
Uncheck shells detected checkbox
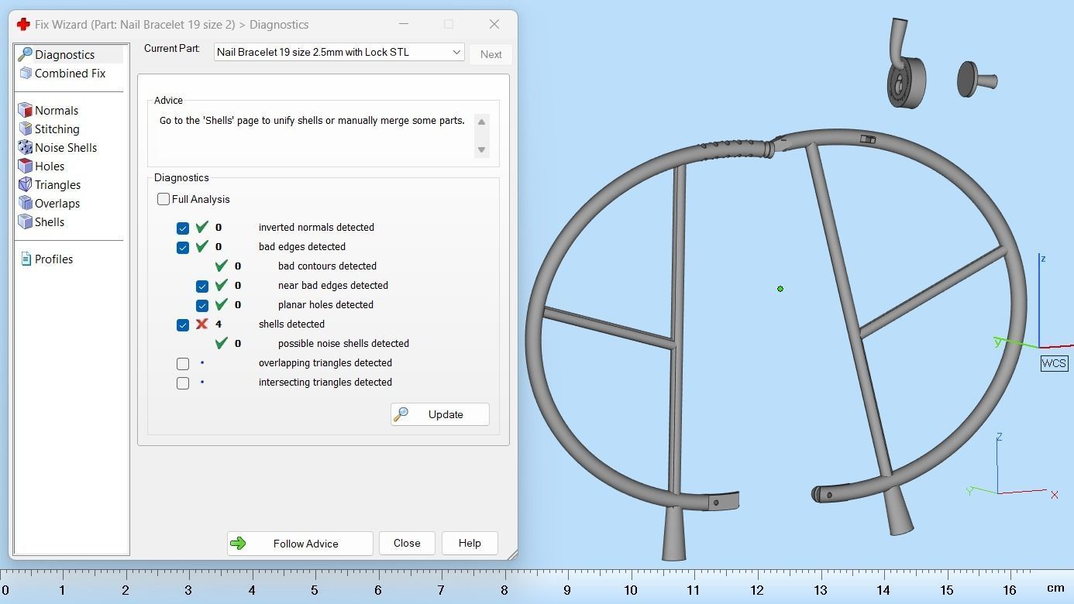click(183, 324)
